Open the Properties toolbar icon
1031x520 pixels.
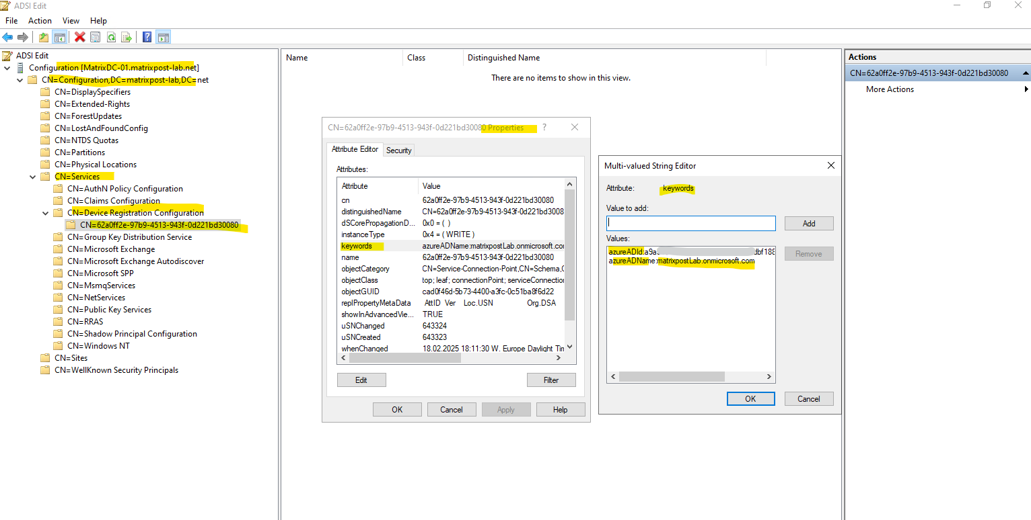[x=96, y=37]
